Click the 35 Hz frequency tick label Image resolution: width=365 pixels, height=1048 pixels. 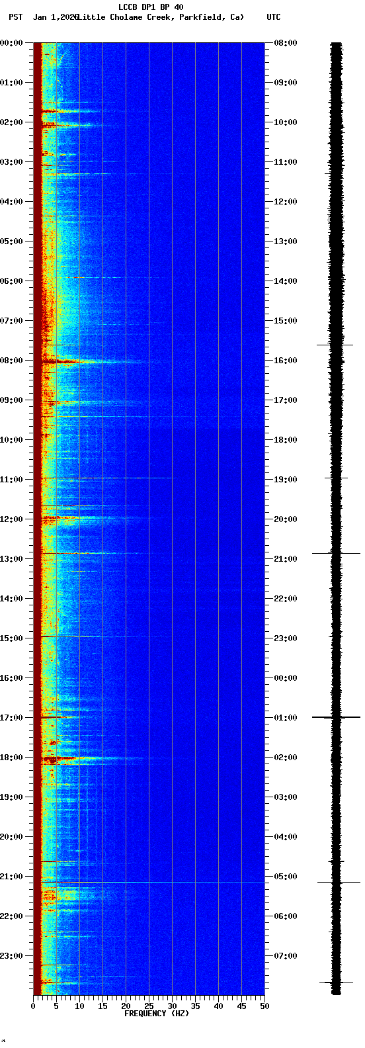click(x=195, y=1006)
